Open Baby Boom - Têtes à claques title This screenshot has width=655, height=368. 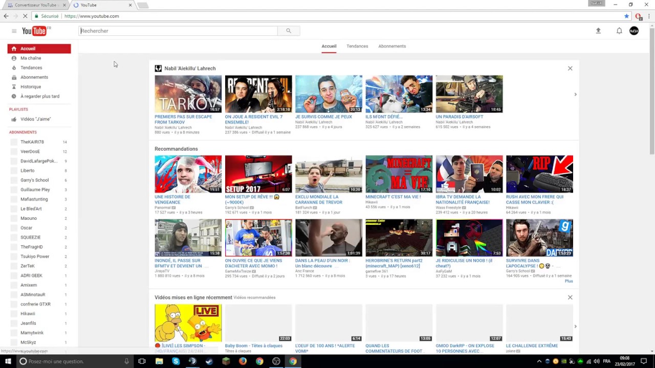pyautogui.click(x=254, y=346)
